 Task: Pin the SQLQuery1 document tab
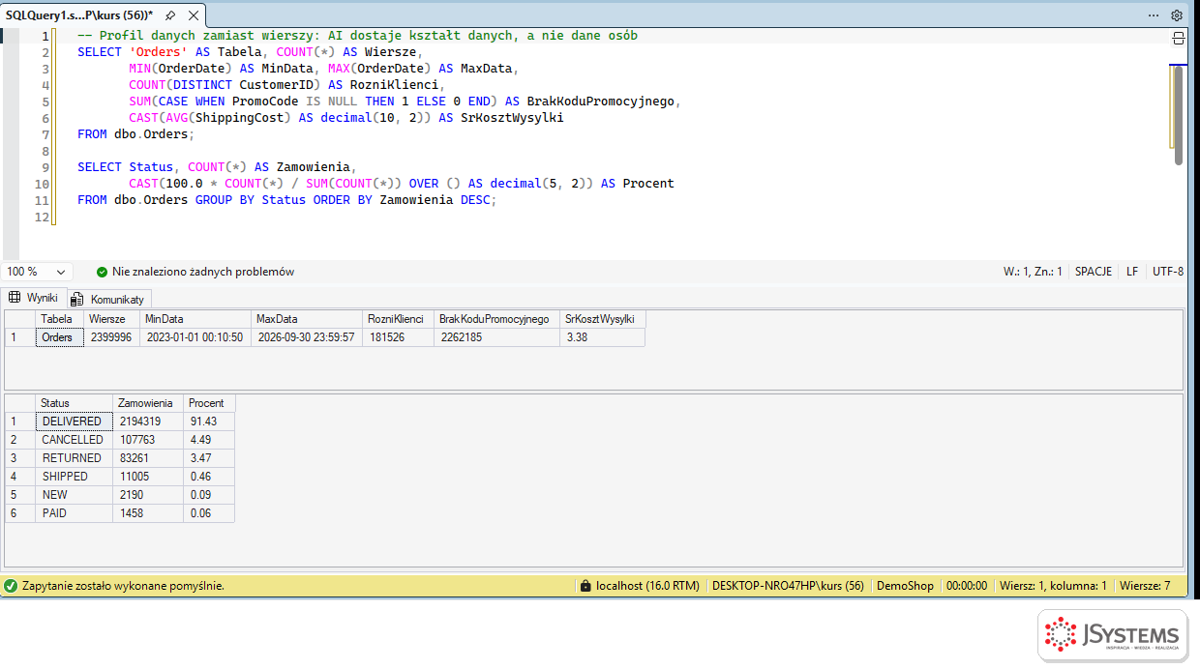point(170,15)
